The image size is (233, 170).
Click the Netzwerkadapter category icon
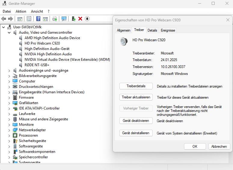15,130
